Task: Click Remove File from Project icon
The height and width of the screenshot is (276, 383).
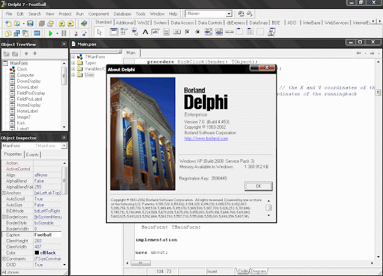Action: tap(71, 23)
